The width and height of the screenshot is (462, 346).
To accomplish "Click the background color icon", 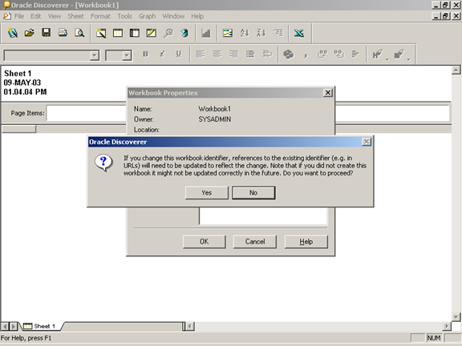I will tap(399, 54).
